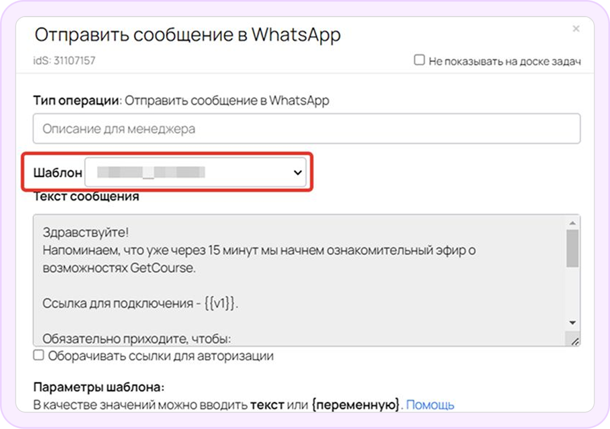
Task: Click the chevron on the Шаблон selector
Action: click(296, 172)
